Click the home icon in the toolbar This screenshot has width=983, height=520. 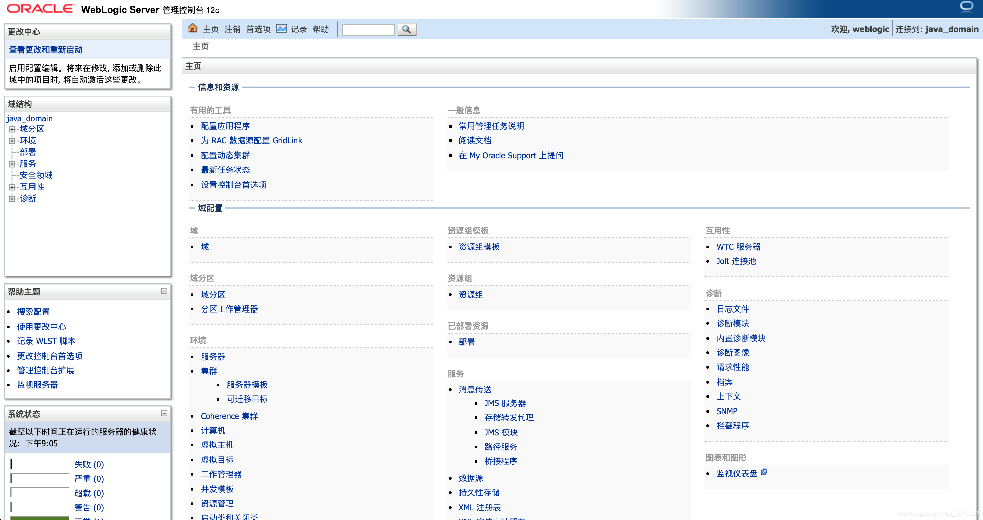(193, 29)
